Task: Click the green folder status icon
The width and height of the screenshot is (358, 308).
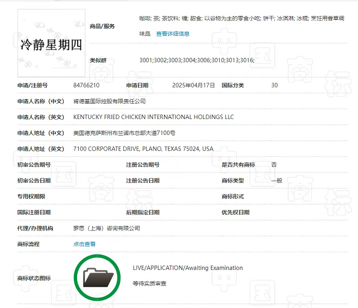Action: [x=96, y=277]
